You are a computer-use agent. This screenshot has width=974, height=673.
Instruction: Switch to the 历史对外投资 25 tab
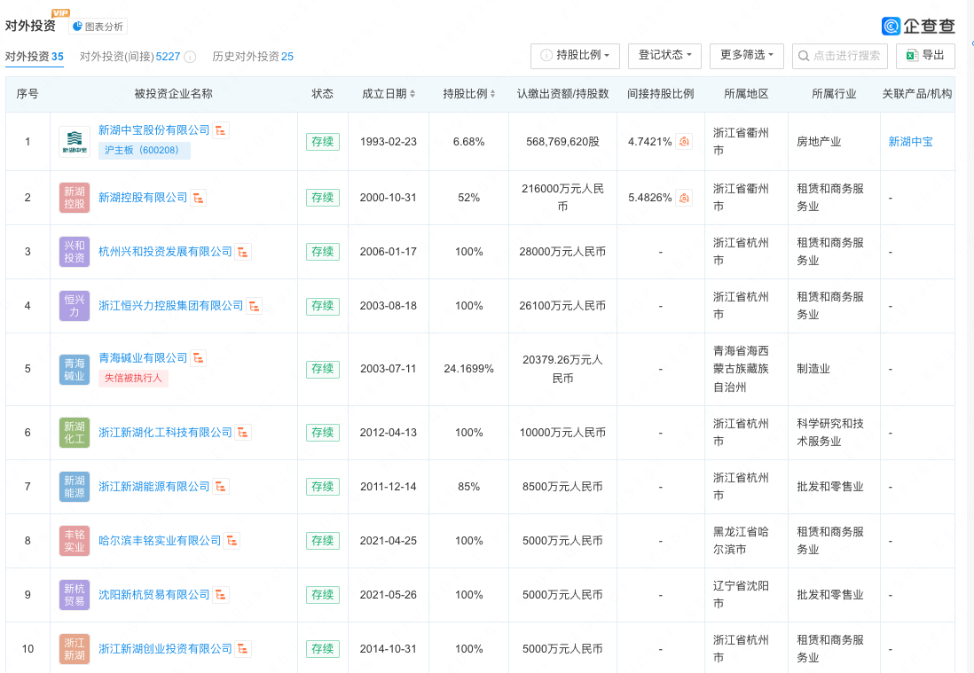tap(253, 57)
